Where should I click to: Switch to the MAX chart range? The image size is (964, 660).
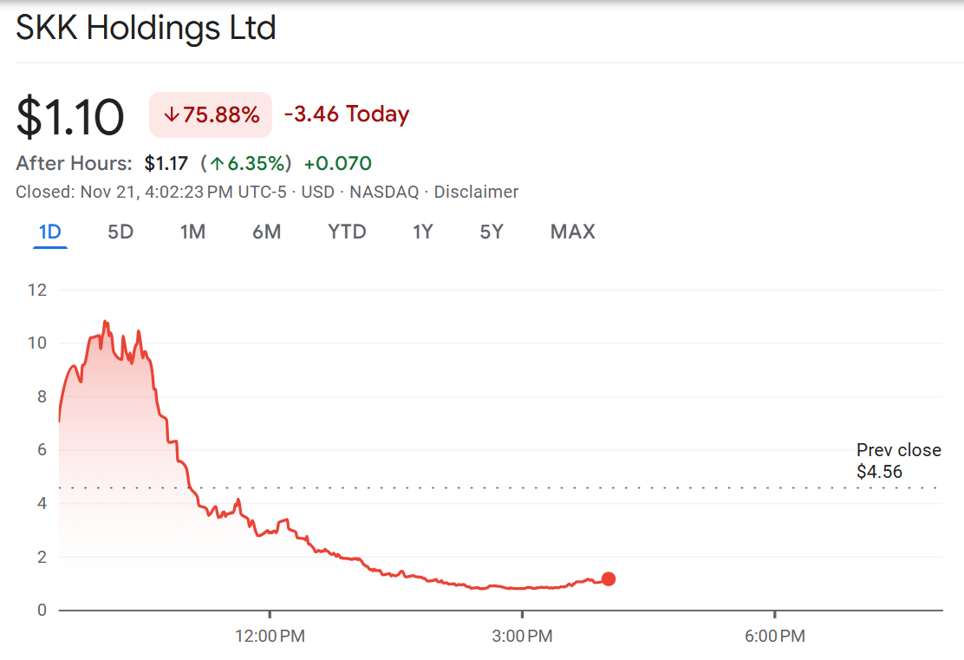point(573,232)
